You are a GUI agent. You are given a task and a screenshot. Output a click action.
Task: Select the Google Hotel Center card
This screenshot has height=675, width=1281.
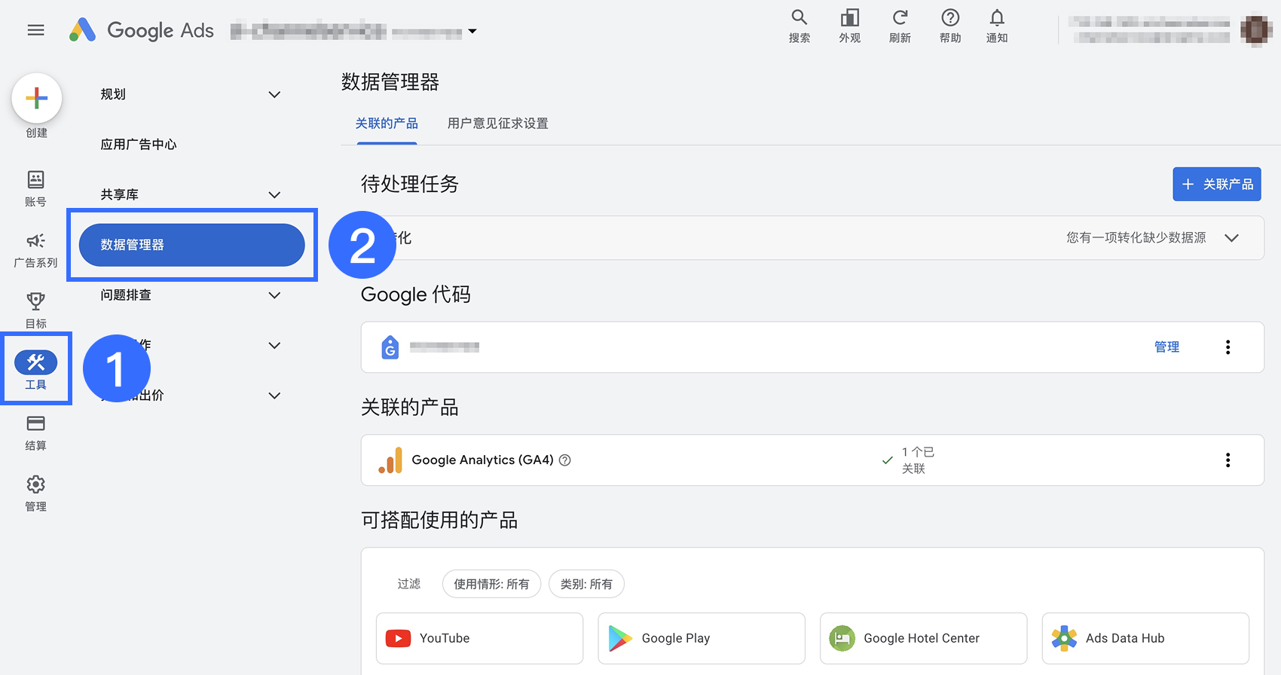923,638
